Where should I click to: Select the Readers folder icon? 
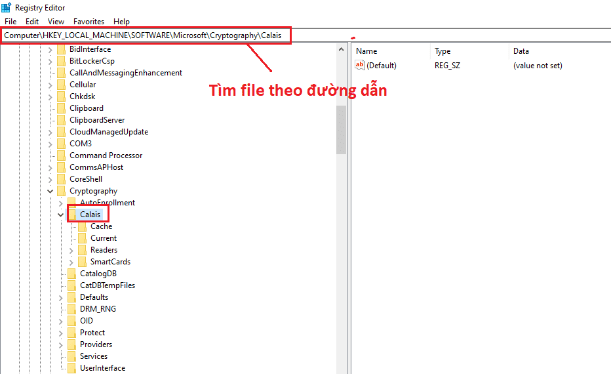(82, 250)
